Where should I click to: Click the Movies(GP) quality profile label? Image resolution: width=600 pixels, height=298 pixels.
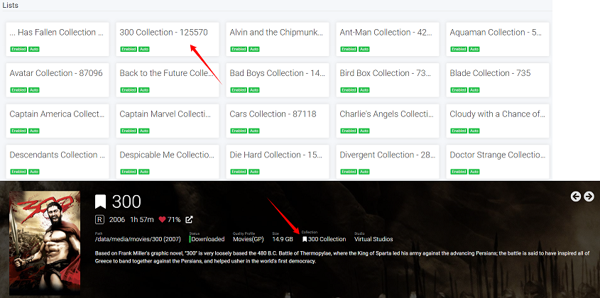249,239
